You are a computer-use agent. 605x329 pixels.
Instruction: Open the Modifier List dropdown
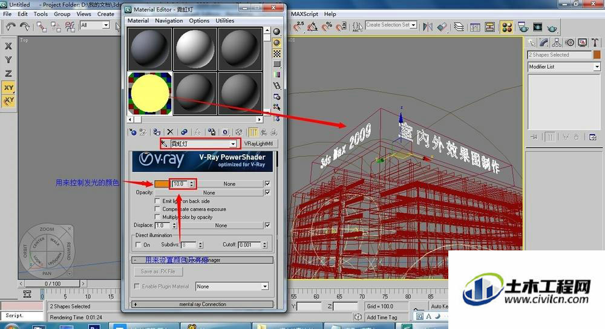(x=597, y=67)
